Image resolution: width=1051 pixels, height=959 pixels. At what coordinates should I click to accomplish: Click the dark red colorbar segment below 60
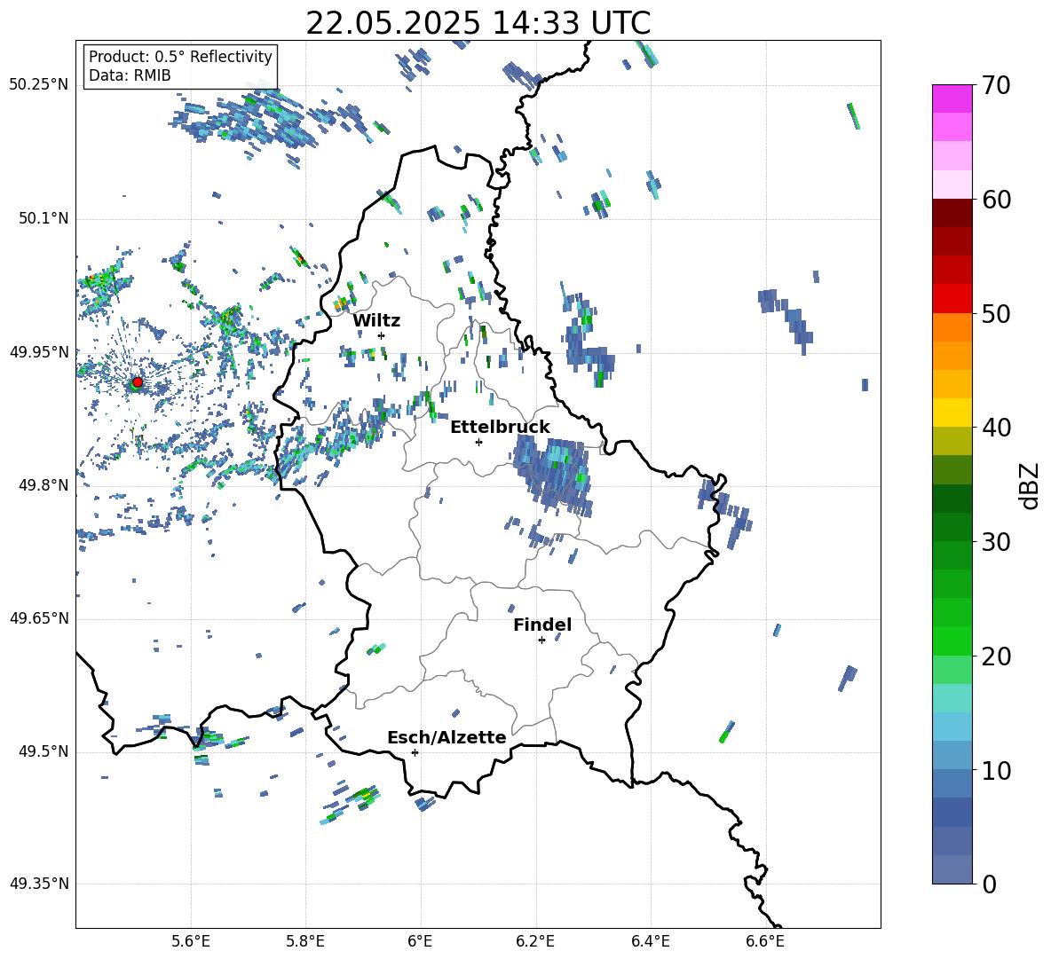pyautogui.click(x=952, y=213)
